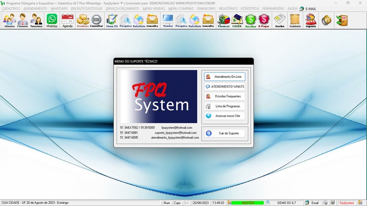Open the Agenda calendar icon
The width and height of the screenshot is (367, 206).
point(67,21)
